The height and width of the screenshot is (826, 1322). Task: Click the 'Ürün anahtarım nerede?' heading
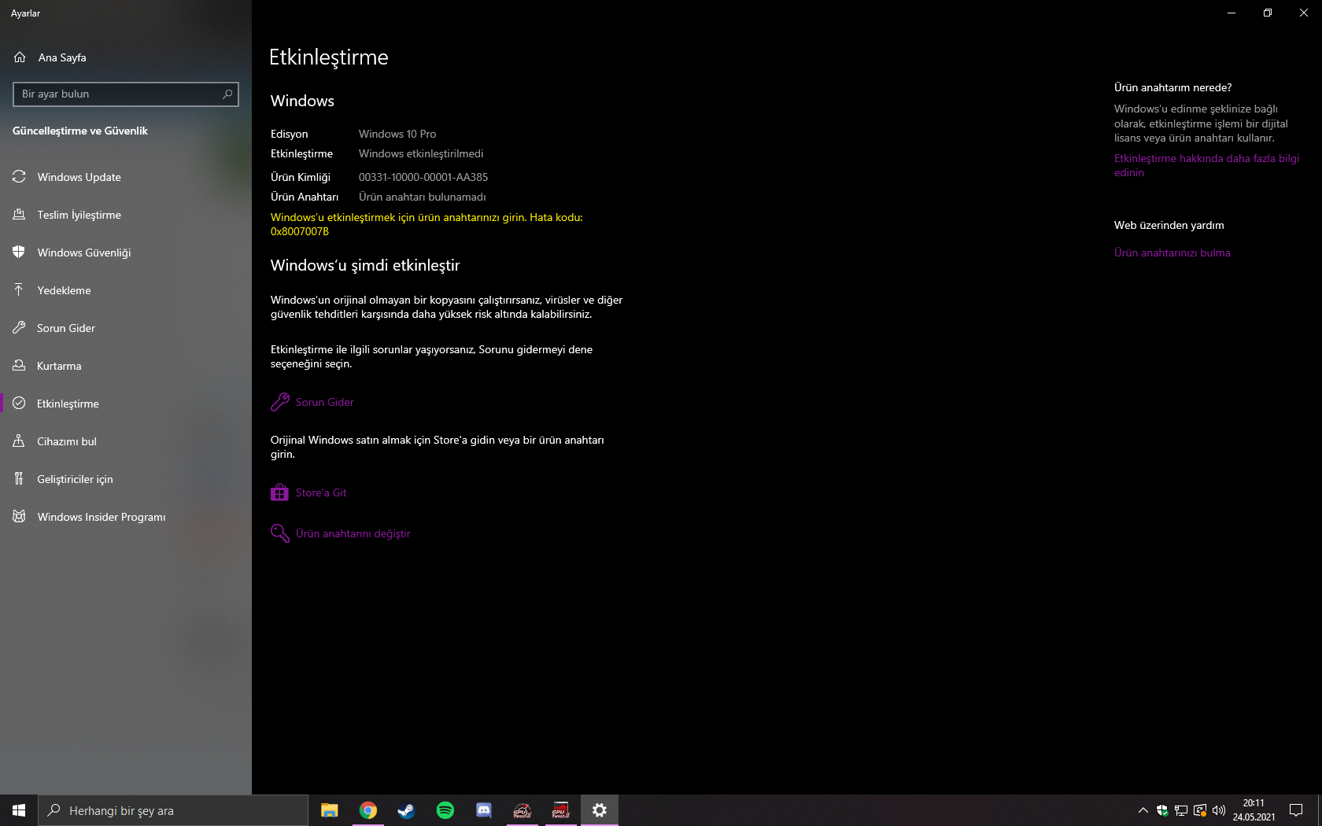click(1173, 87)
